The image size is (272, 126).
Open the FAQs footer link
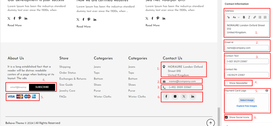point(63,96)
